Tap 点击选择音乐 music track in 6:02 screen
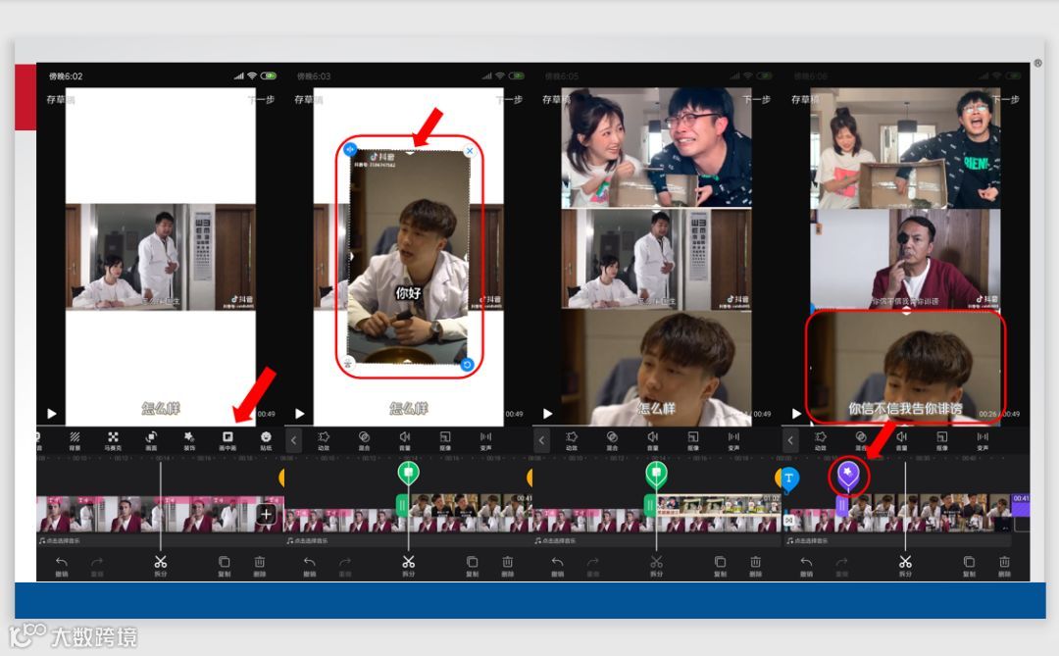 pyautogui.click(x=60, y=540)
